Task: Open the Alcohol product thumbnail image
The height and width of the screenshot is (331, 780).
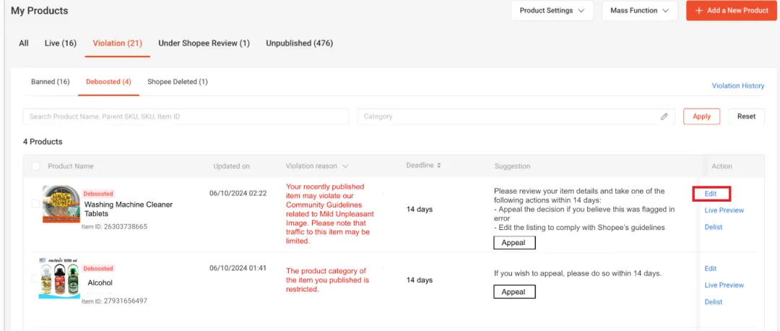Action: [x=59, y=279]
